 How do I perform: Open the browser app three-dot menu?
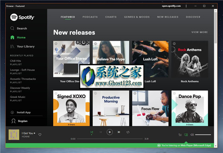coord(186,6)
